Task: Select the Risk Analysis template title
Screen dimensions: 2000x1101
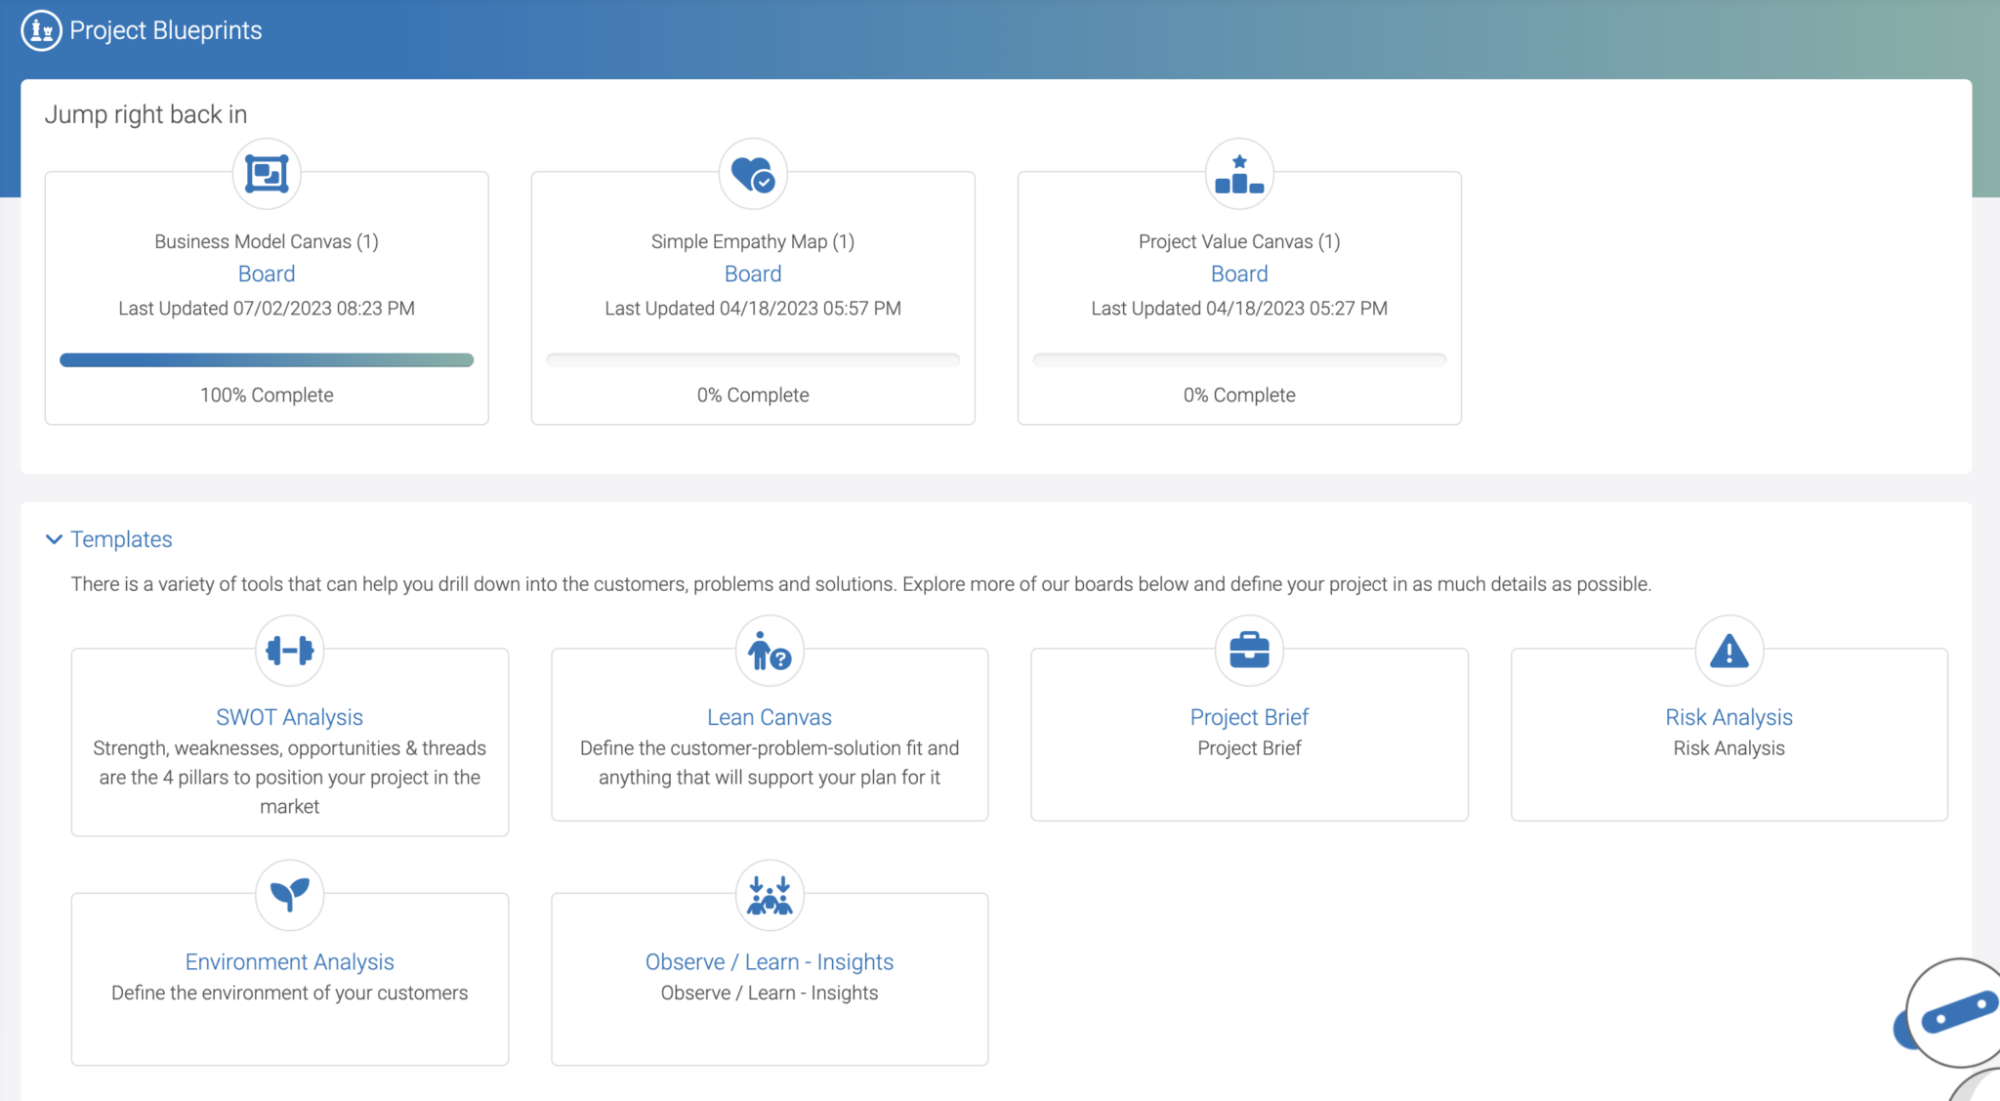Action: point(1729,717)
